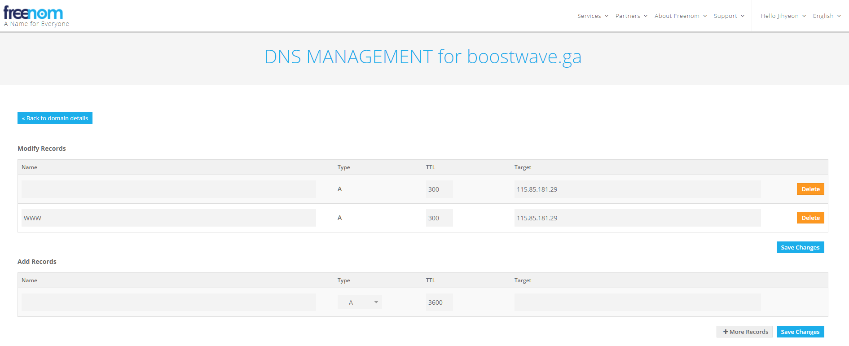
Task: Click the Target field of the first record
Action: 638,189
